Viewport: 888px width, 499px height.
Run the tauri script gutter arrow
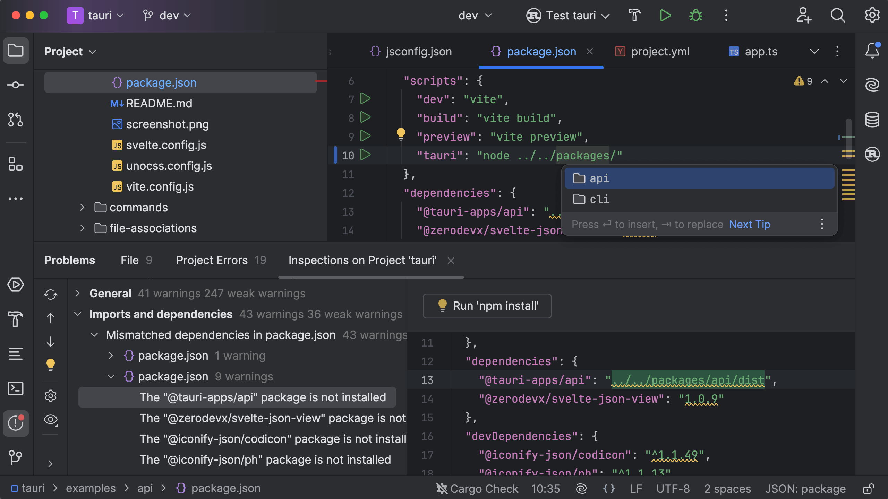(x=365, y=155)
